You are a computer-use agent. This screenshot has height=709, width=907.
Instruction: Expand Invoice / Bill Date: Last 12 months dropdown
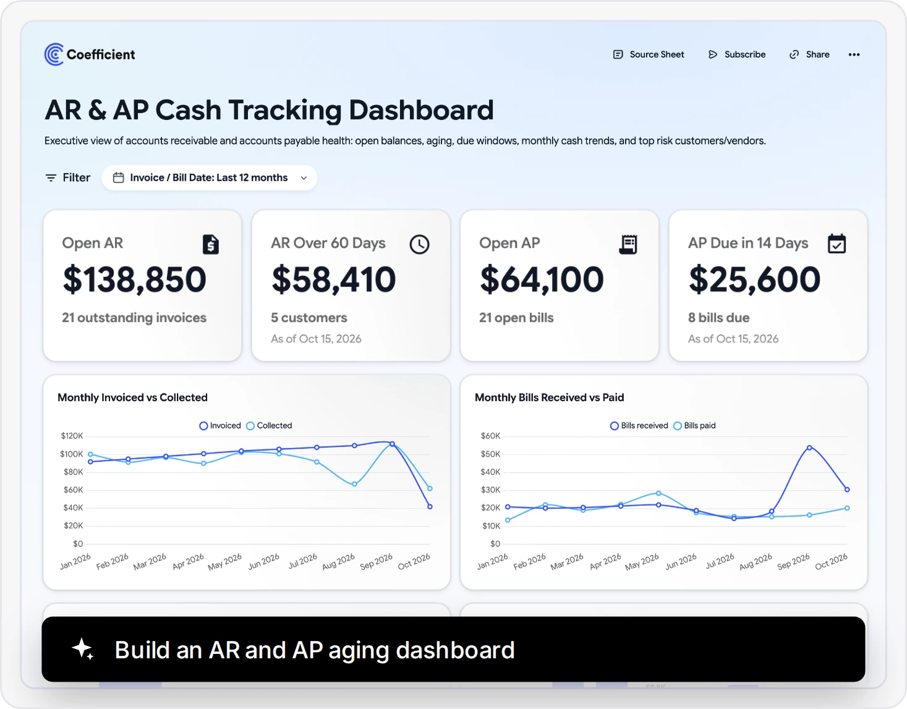pyautogui.click(x=210, y=178)
